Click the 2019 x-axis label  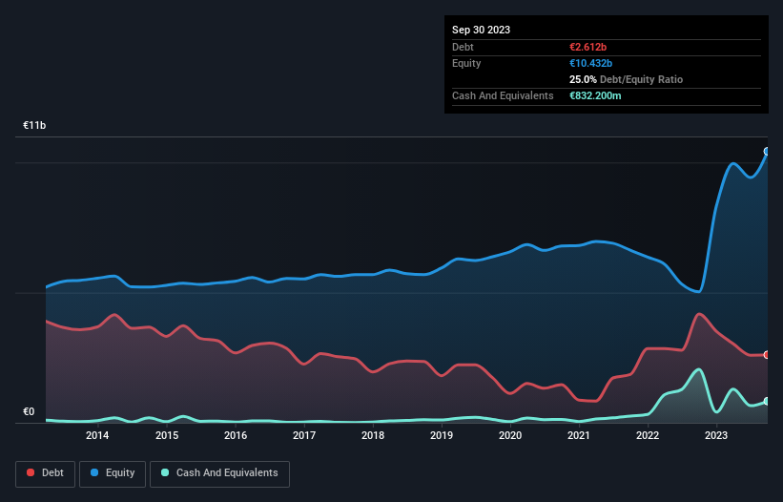click(442, 435)
